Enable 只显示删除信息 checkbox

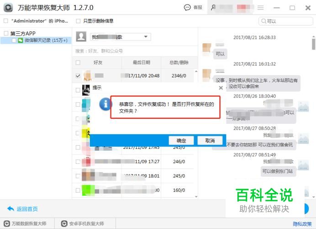[78, 21]
